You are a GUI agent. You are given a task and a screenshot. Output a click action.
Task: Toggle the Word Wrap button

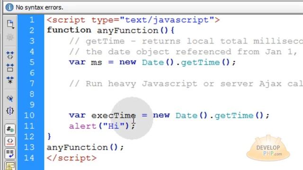pos(10,154)
